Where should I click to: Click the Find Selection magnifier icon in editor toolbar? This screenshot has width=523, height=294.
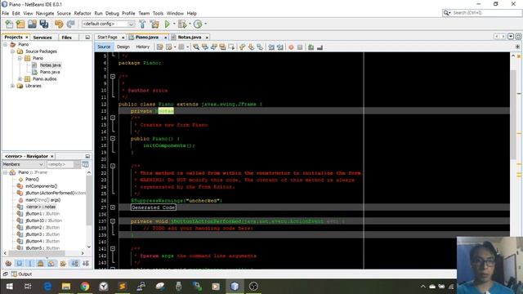[x=196, y=47]
